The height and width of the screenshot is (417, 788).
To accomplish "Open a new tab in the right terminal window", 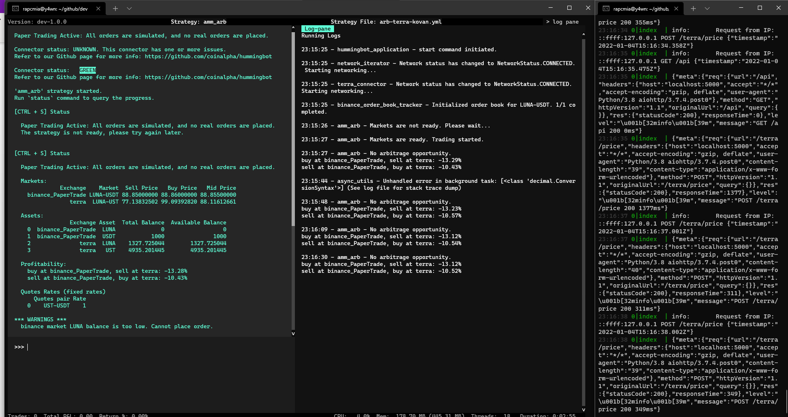I will (x=693, y=8).
